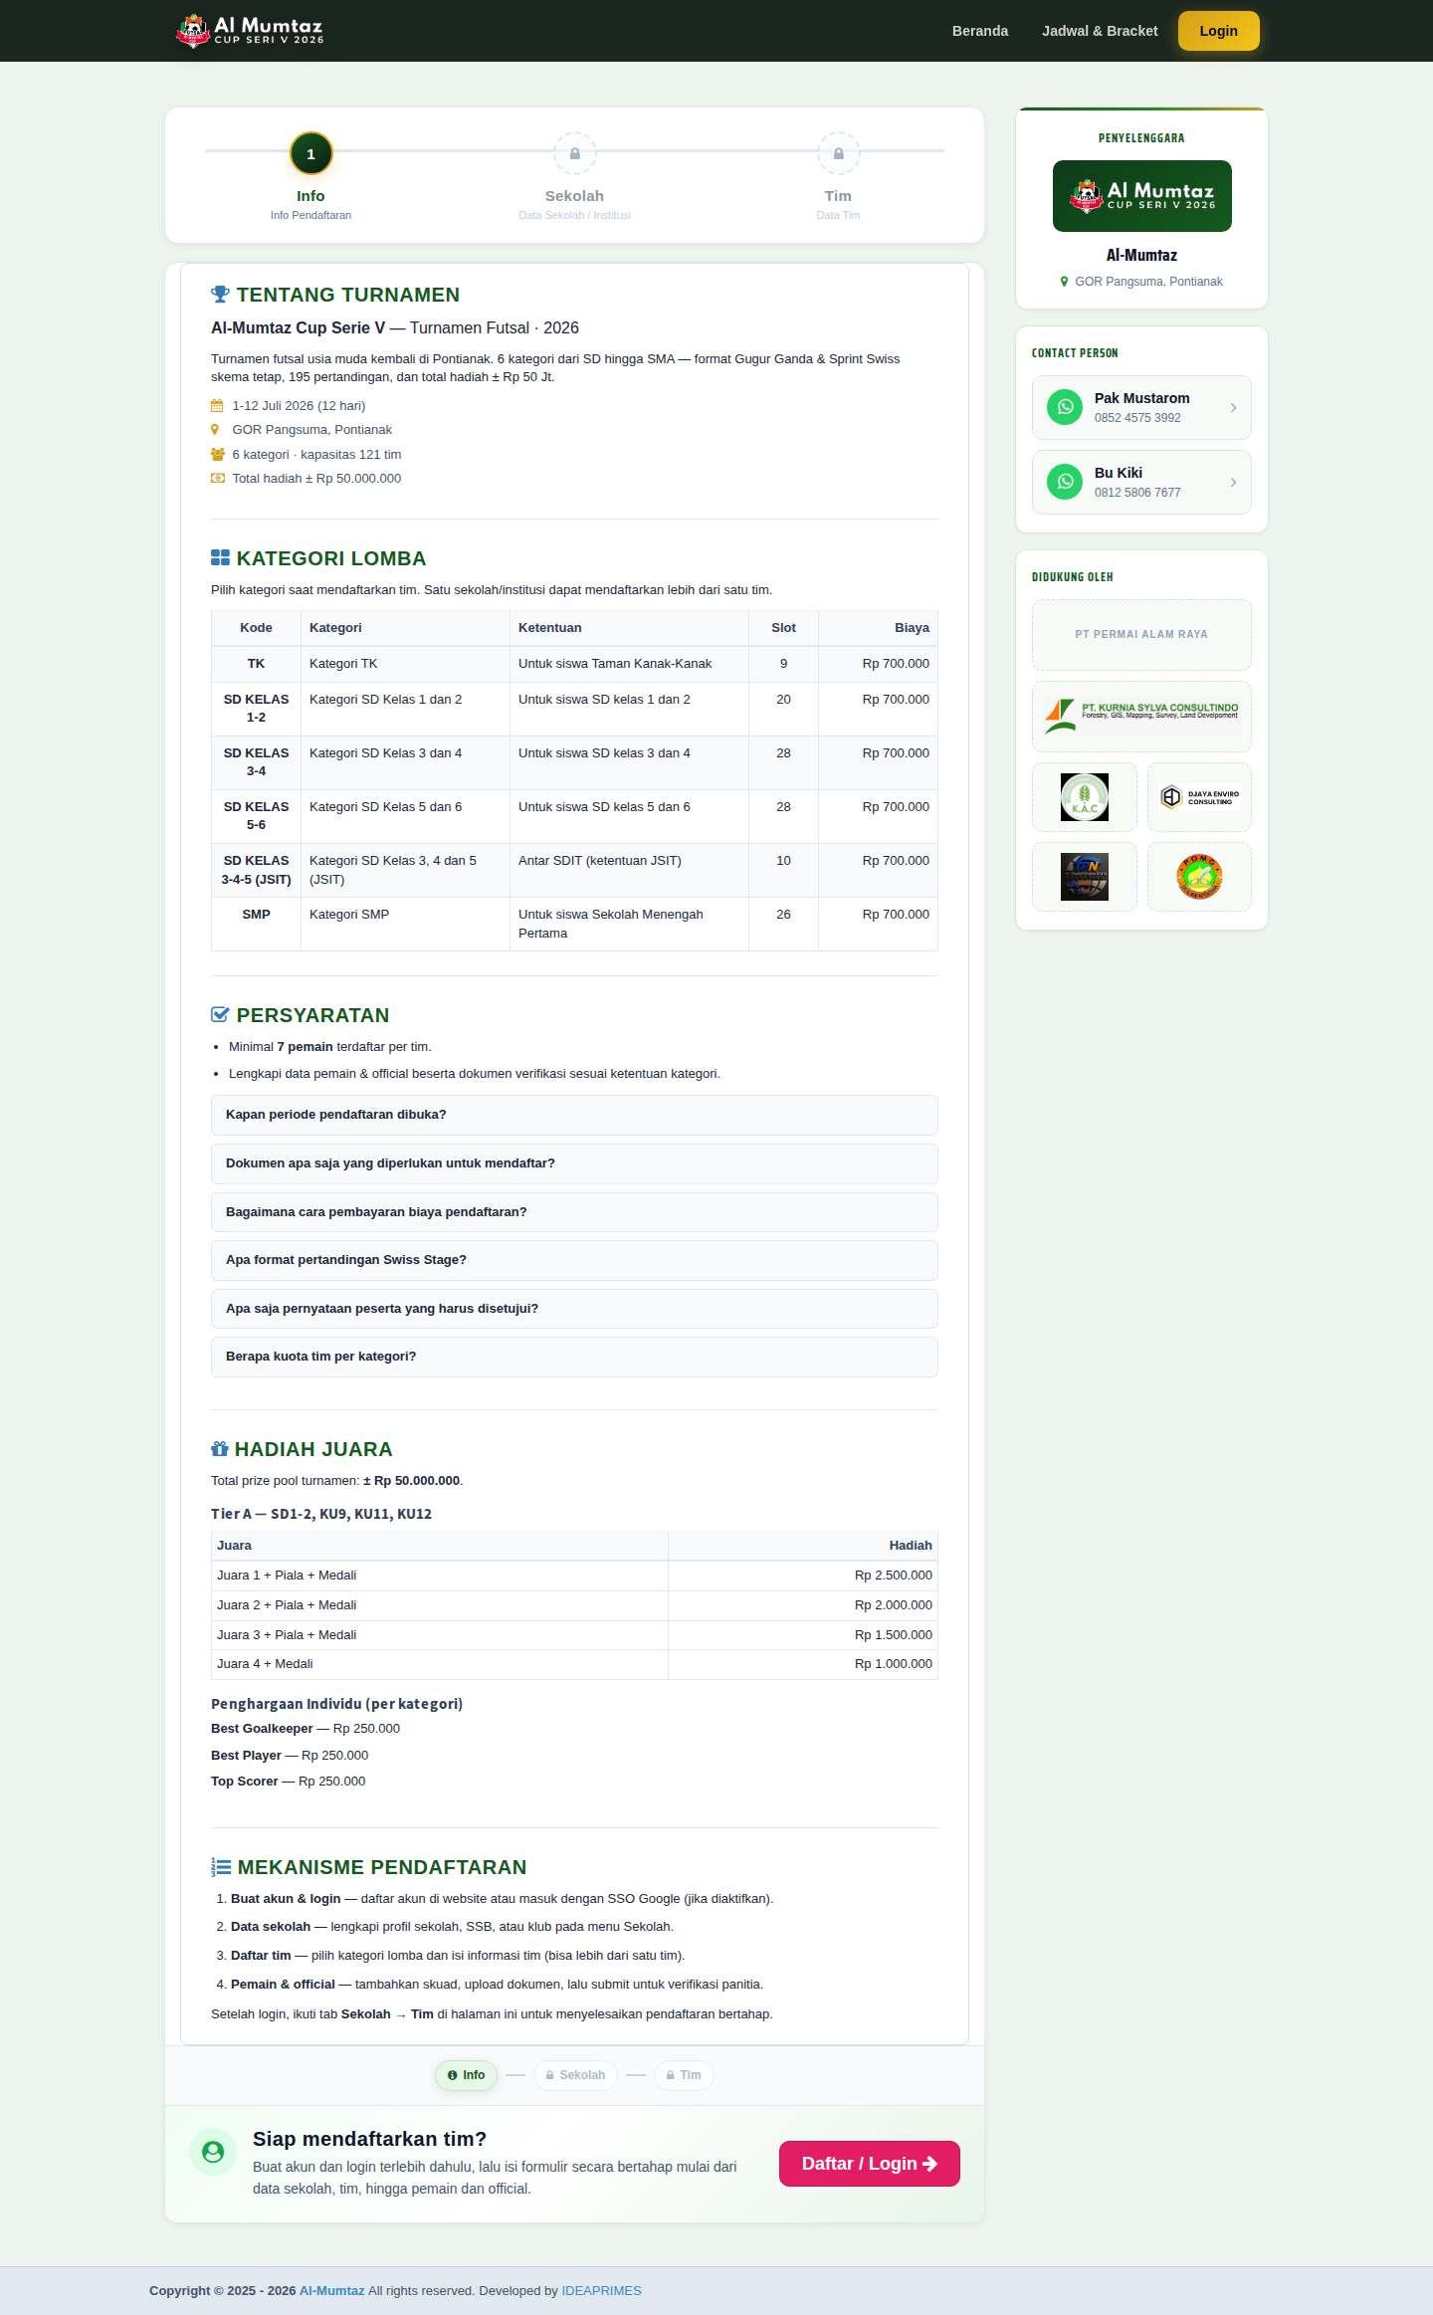The width and height of the screenshot is (1433, 2315).
Task: Click step 1 Info circle
Action: point(310,153)
